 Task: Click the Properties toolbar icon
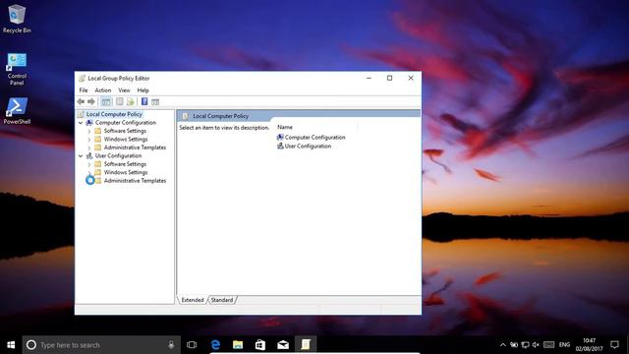click(x=120, y=102)
